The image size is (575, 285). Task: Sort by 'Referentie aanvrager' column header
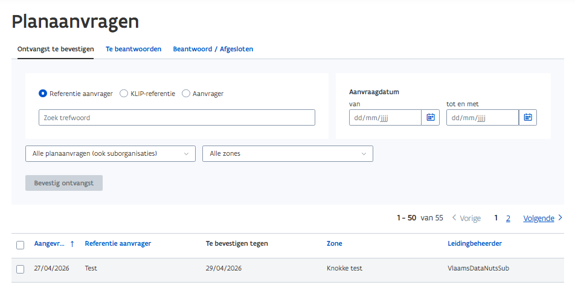click(x=118, y=243)
